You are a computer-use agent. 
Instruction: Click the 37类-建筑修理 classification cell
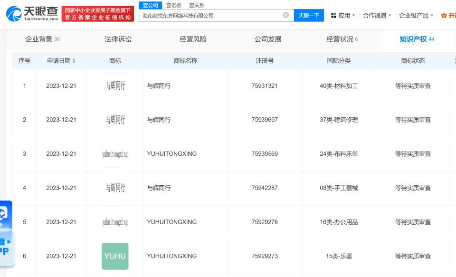(x=339, y=120)
